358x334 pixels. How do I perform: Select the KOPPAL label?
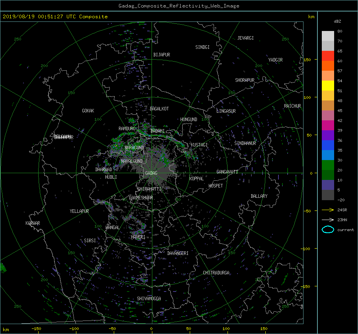pyautogui.click(x=197, y=178)
